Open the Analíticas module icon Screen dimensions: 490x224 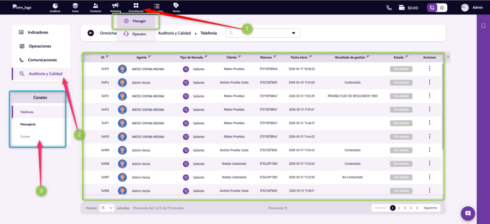55,6
